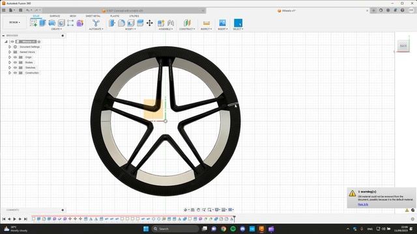Switch to the Utilities tab
The height and width of the screenshot is (234, 417).
click(134, 16)
